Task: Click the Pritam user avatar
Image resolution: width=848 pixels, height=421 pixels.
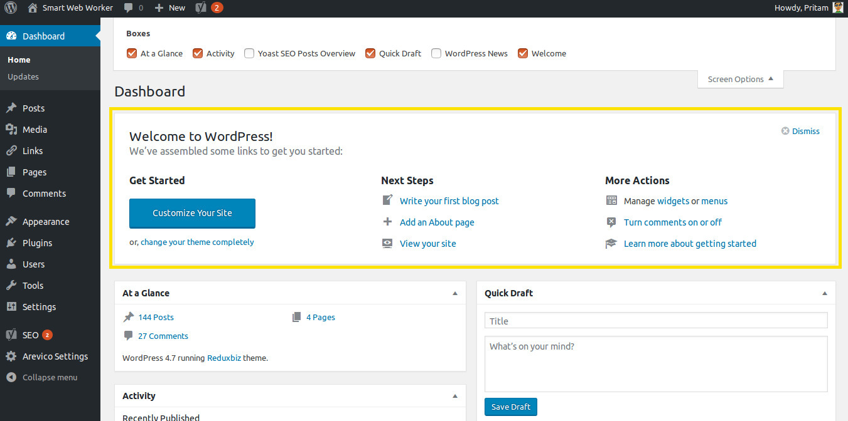Action: click(x=838, y=8)
